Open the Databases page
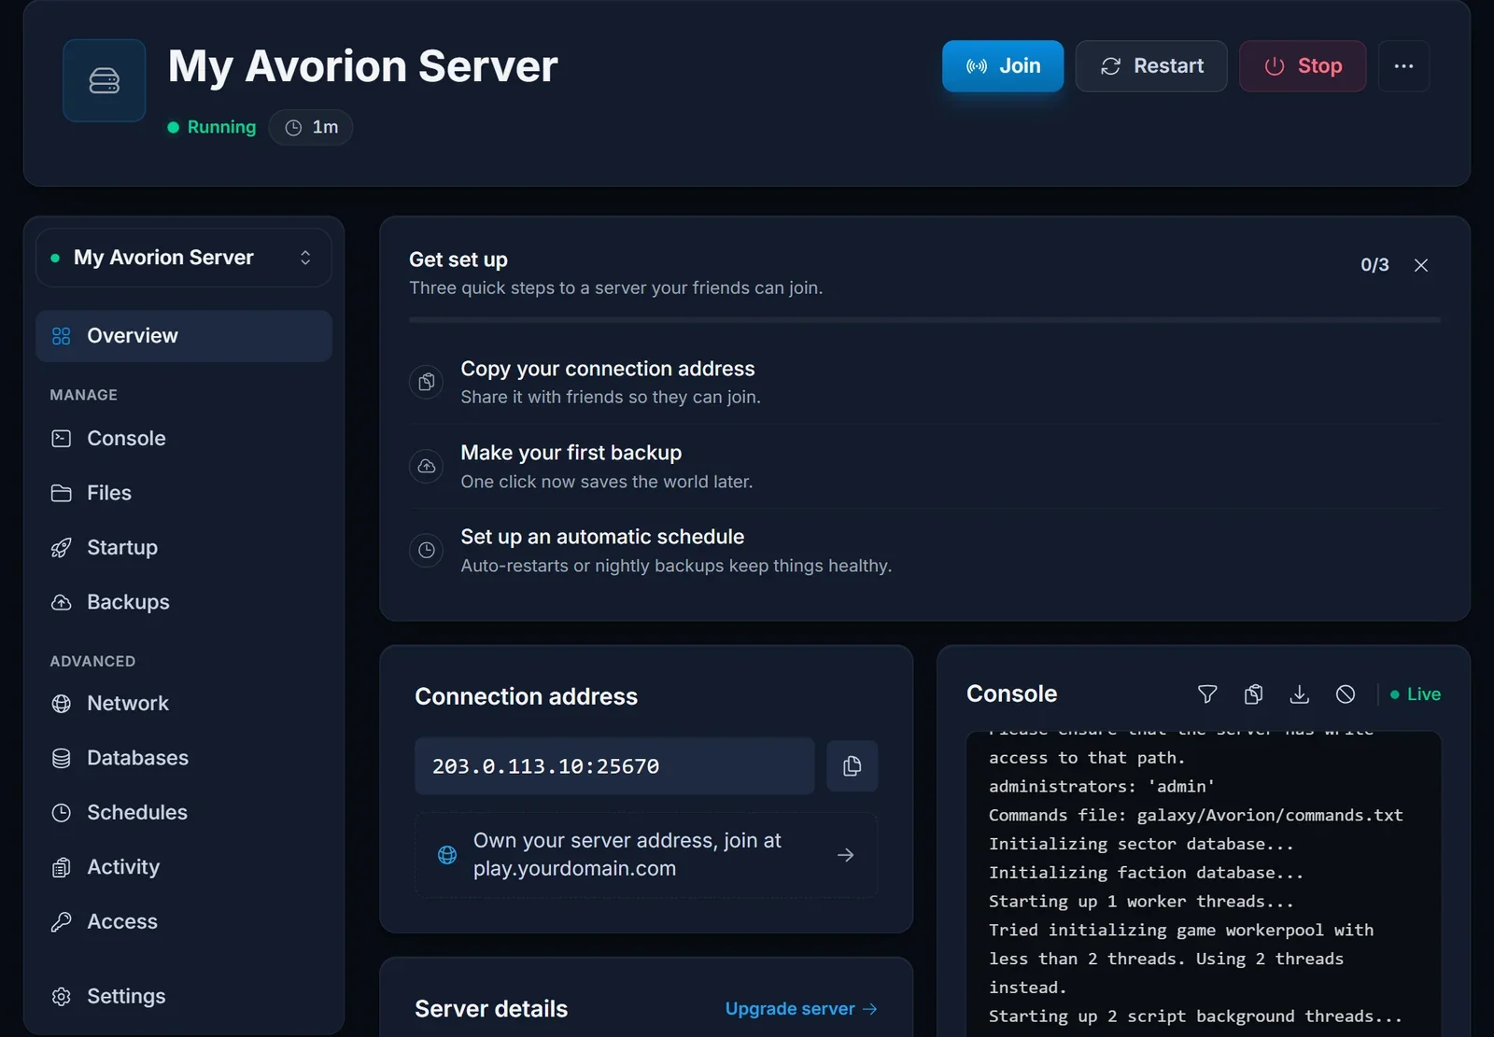The image size is (1494, 1037). [x=184, y=758]
